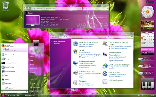Click the Security shield icon
Viewport: 156px width, 97px height.
pos(75,52)
